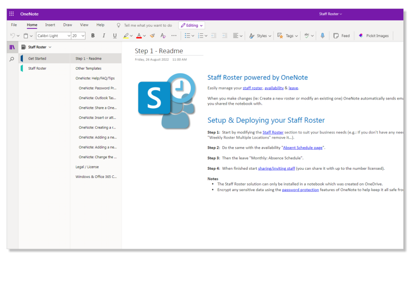415x283 pixels.
Task: Follow the sharing/inviting staff link
Action: pyautogui.click(x=276, y=168)
